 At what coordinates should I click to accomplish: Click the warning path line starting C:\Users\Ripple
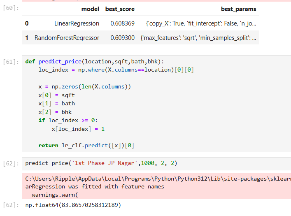[x=158, y=179]
